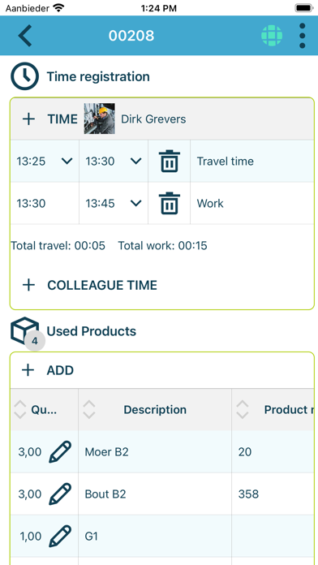The height and width of the screenshot is (565, 318).
Task: Delete the Travel time entry
Action: (170, 161)
